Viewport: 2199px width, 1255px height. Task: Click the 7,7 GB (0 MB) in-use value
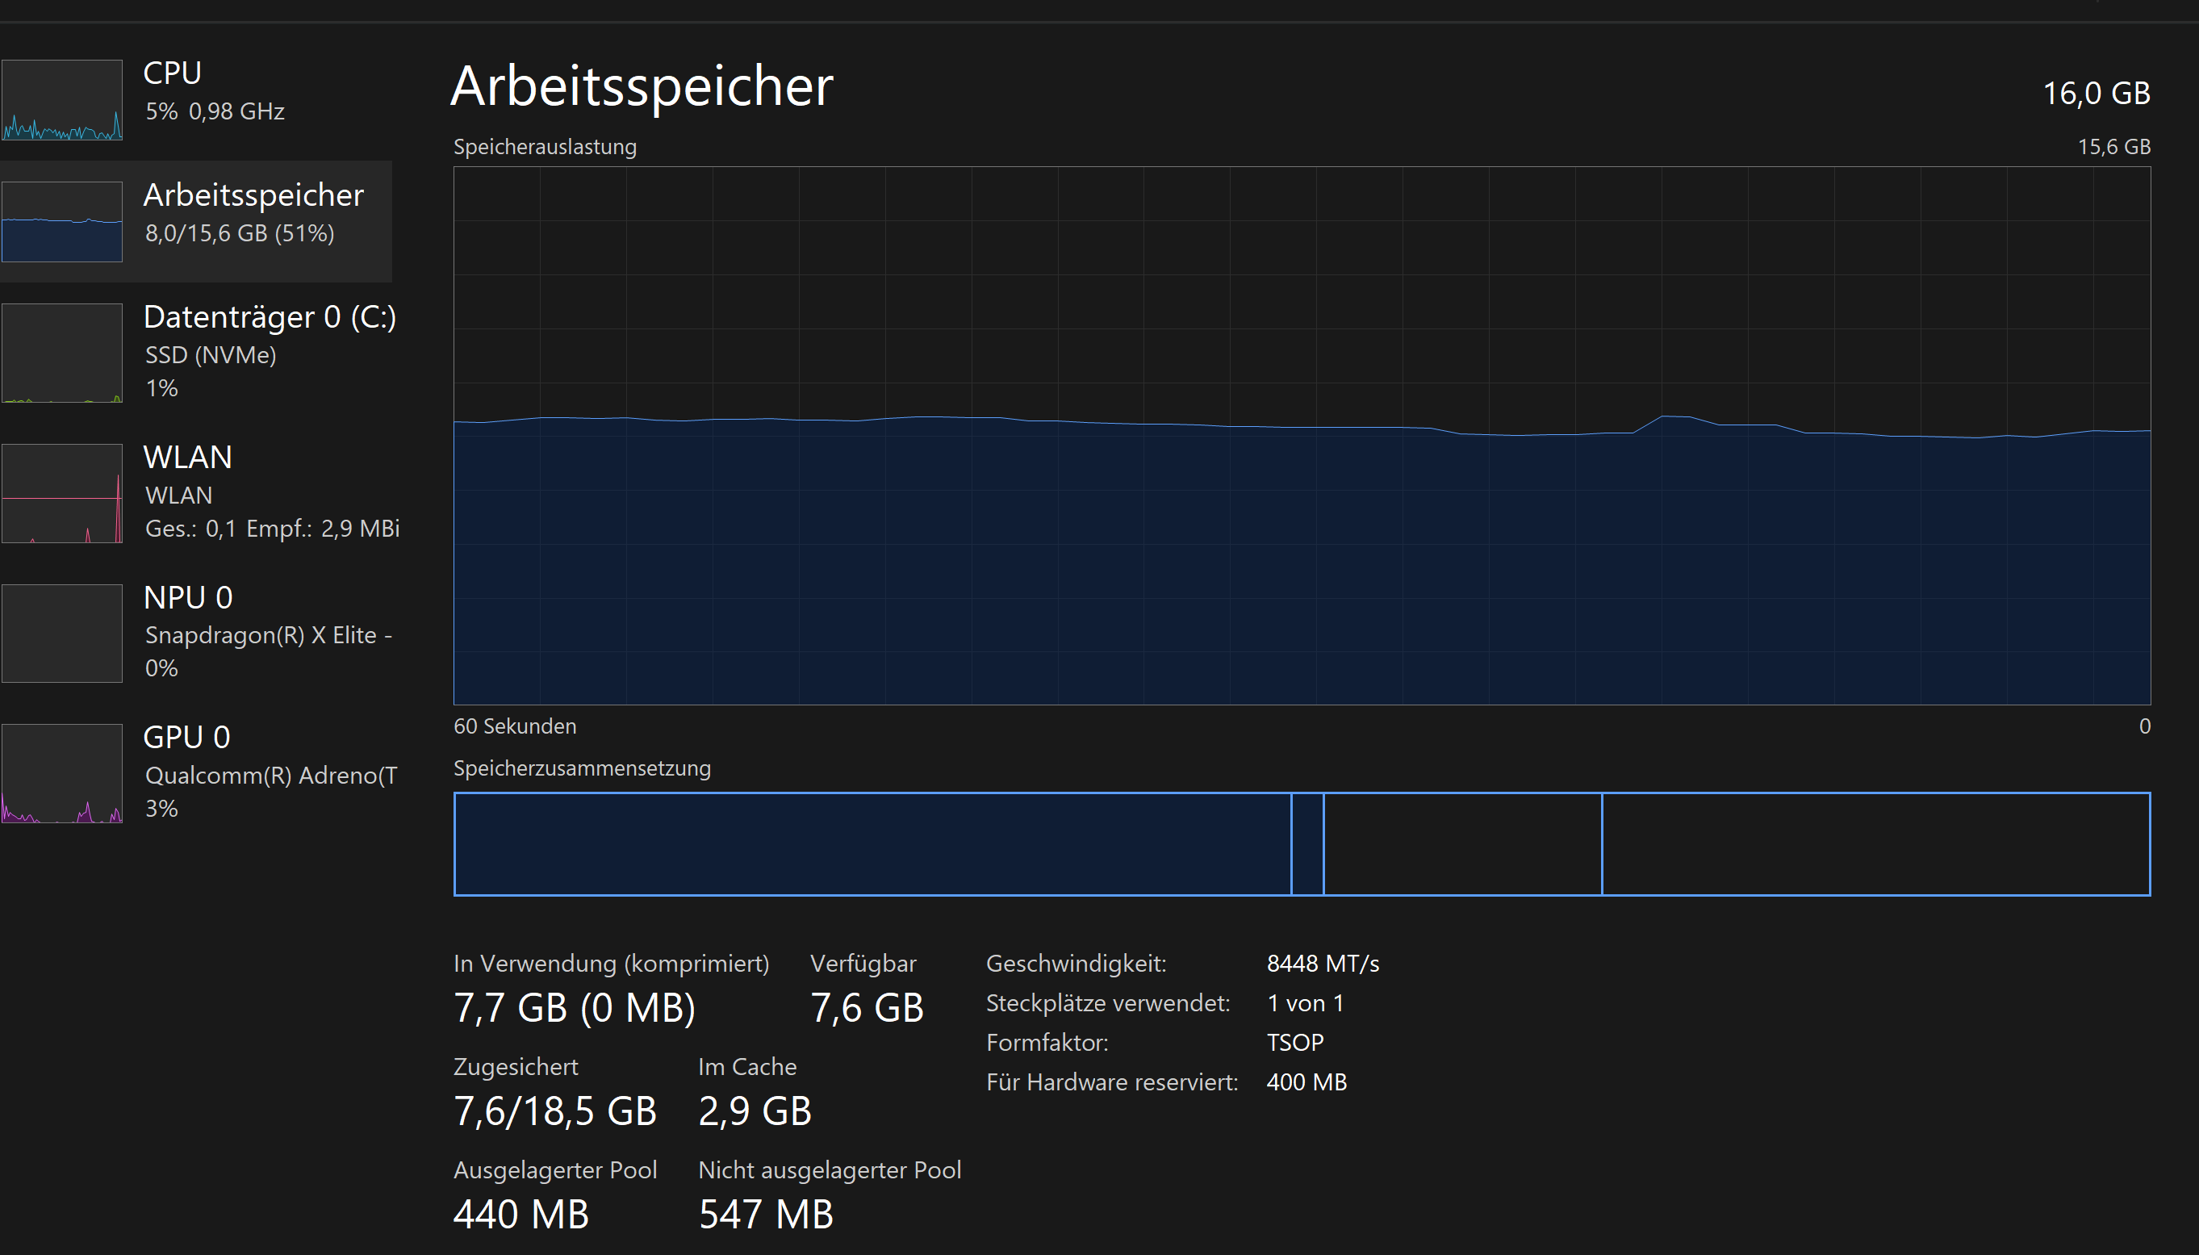click(x=575, y=1007)
